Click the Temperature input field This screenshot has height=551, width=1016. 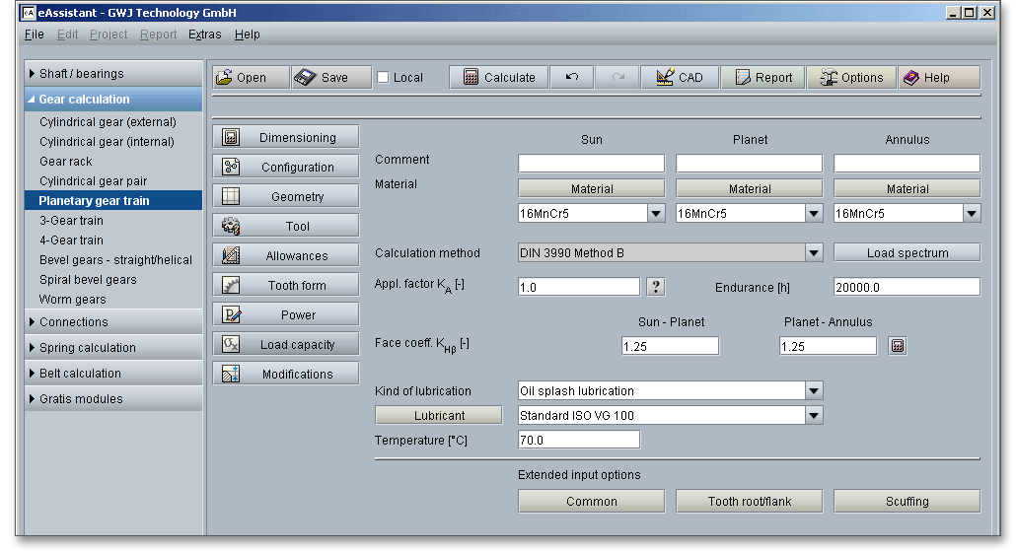pyautogui.click(x=579, y=441)
